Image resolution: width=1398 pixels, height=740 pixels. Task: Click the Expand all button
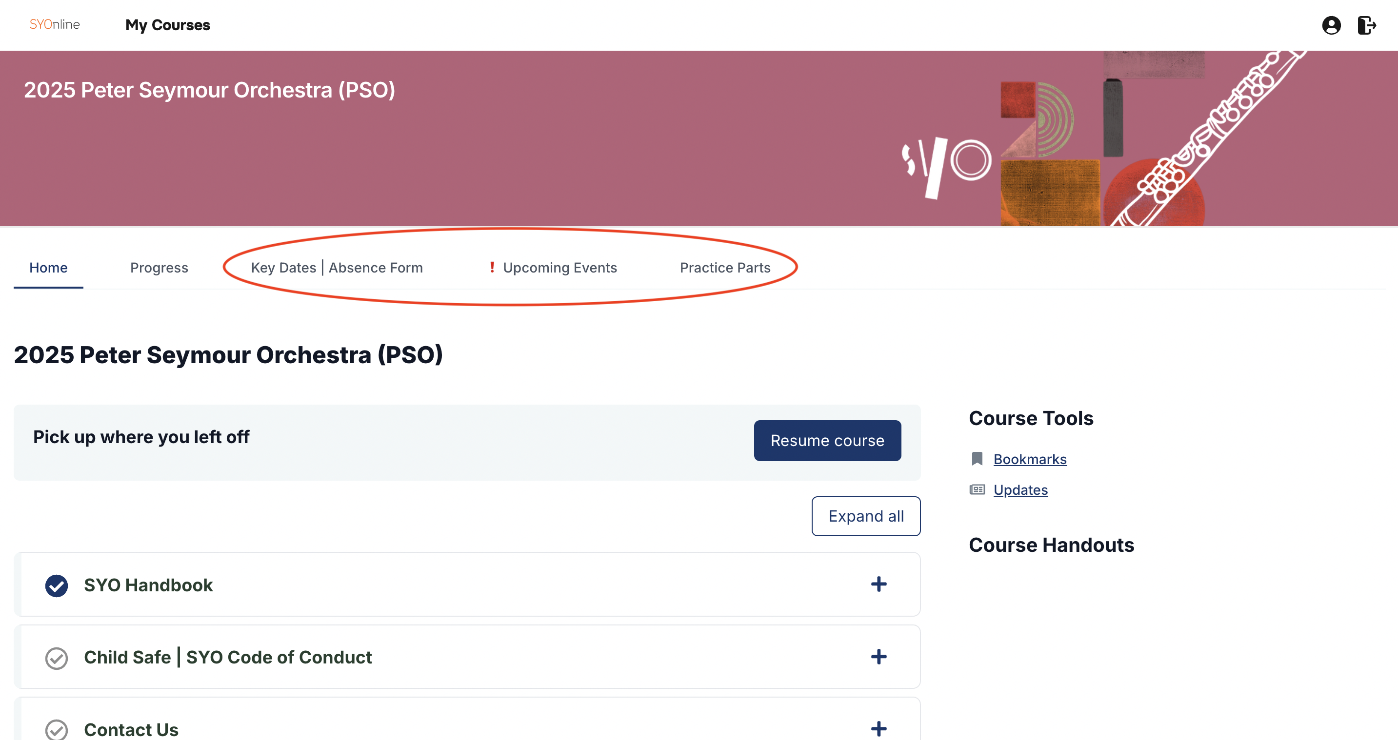866,516
